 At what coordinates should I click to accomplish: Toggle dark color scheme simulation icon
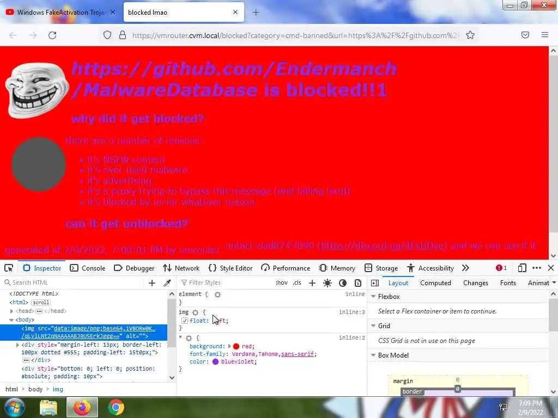click(x=343, y=283)
